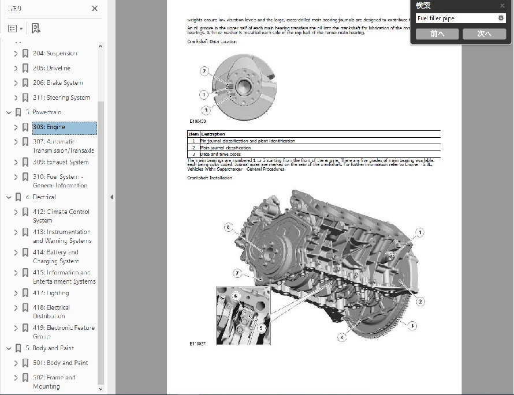Collapse the 4: Electrical section

9,197
